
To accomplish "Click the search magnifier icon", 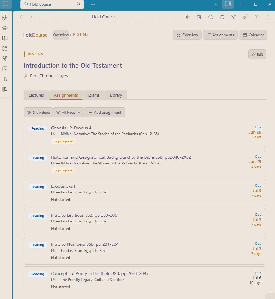I will coord(211,17).
